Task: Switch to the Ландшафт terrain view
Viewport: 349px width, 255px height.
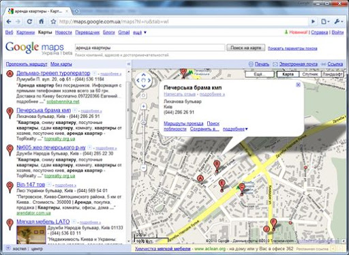Action: [x=332, y=74]
